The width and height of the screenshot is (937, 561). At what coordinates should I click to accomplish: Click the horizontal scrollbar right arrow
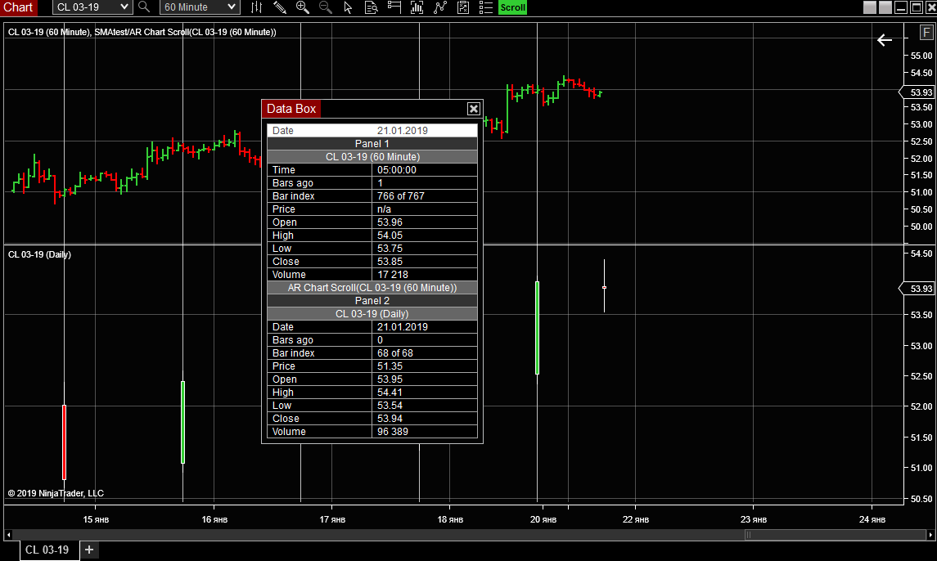coord(930,535)
